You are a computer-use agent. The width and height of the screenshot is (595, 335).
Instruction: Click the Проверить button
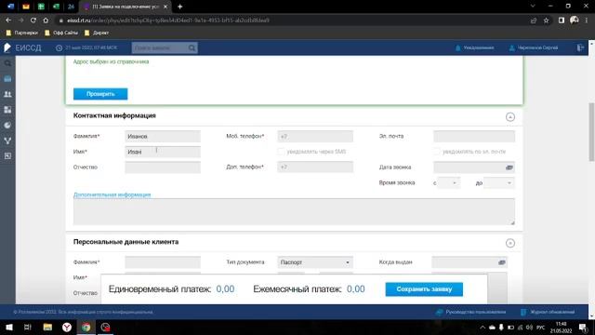click(x=100, y=94)
